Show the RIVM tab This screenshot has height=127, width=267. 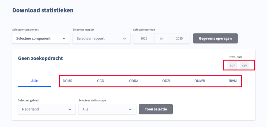[233, 81]
